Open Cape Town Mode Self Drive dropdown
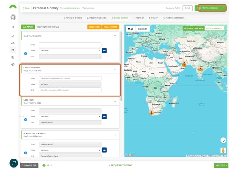The height and width of the screenshot is (170, 237). (x=70, y=116)
